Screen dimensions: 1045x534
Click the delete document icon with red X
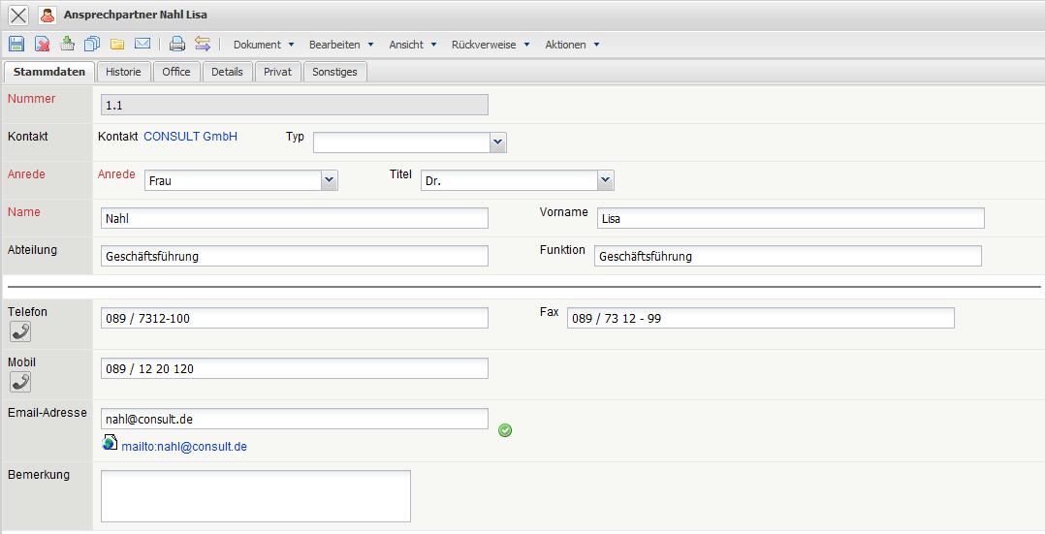[x=43, y=44]
